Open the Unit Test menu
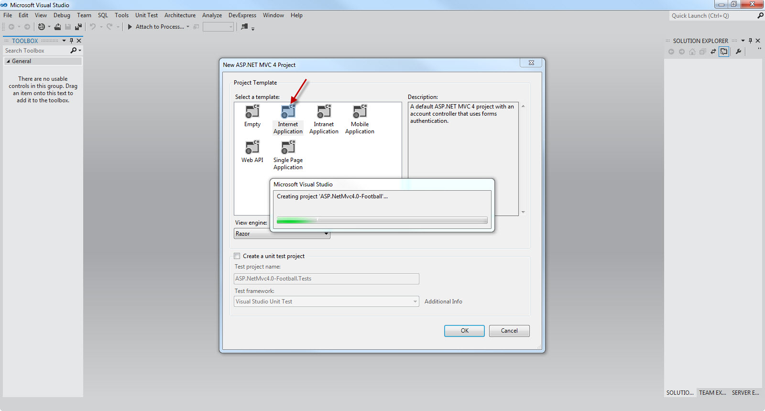765x411 pixels. point(146,15)
